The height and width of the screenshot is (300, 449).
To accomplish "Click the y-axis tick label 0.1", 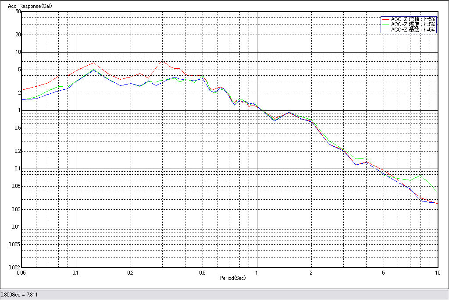I will point(17,169).
